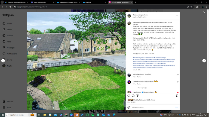Open the Chrome three-dot menu
This screenshot has height=117, width=209.
coord(207,7)
